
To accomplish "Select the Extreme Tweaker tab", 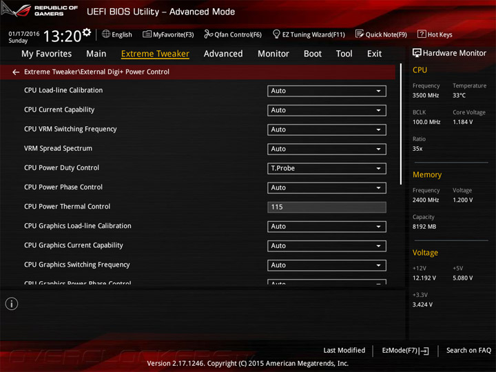I will [155, 54].
